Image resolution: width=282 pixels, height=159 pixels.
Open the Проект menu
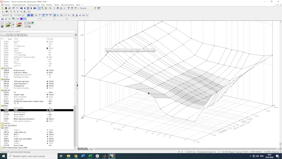coord(7,5)
